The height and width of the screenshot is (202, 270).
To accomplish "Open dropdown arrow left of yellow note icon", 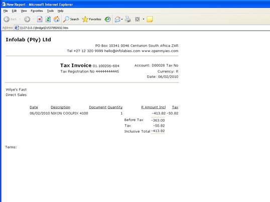I will (x=144, y=19).
